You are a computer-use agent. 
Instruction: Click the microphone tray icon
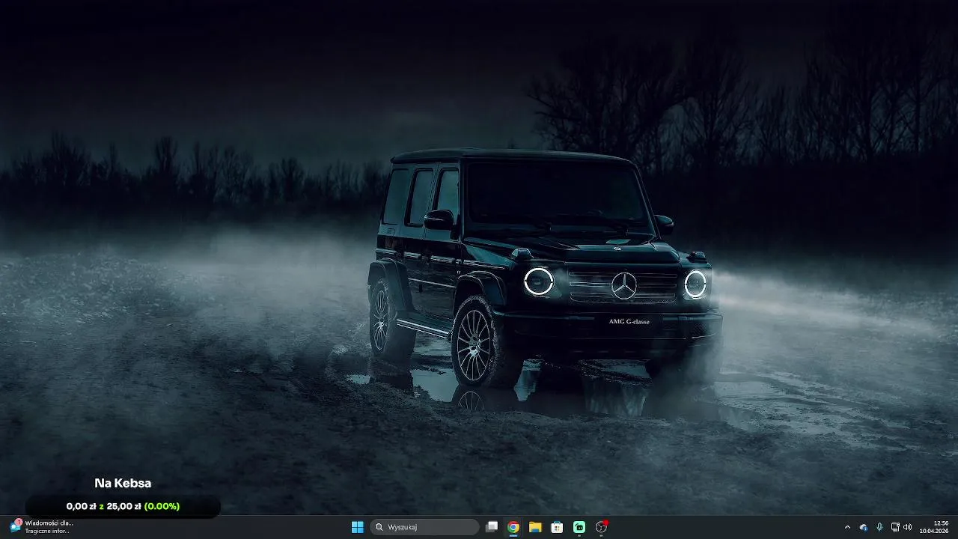coord(879,527)
